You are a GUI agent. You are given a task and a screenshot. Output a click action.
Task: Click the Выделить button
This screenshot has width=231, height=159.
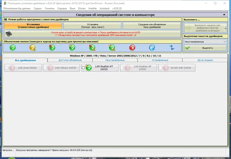click(205, 48)
